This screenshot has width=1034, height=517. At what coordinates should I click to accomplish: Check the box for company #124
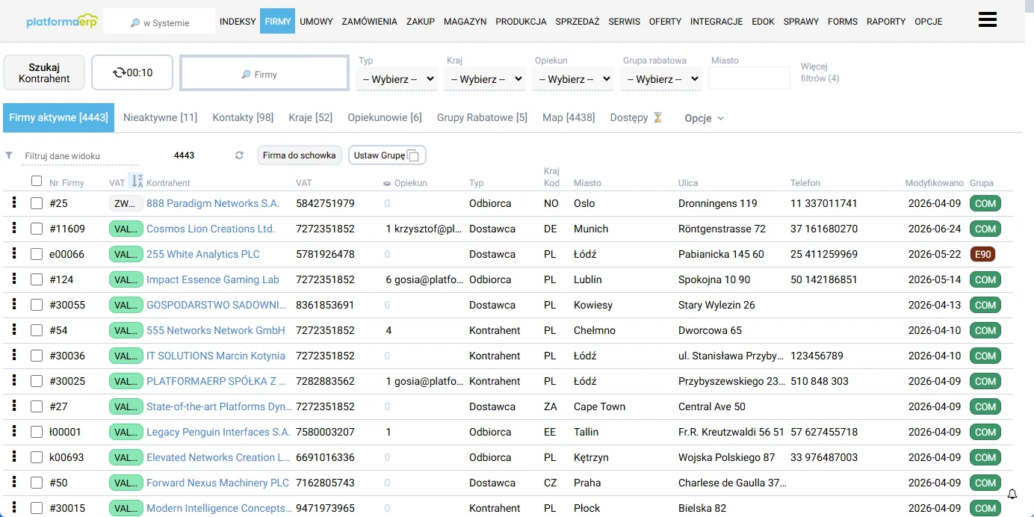37,279
